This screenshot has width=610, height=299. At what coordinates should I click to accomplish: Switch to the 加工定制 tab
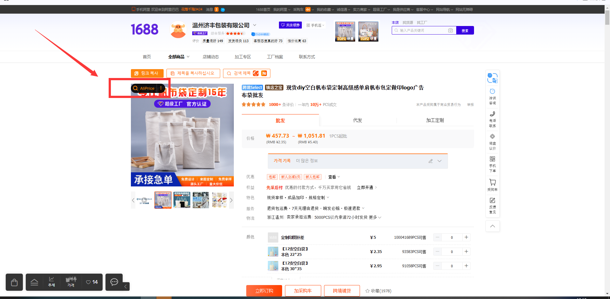tap(435, 120)
